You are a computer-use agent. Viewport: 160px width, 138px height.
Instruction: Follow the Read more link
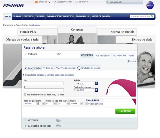pos(34,25)
